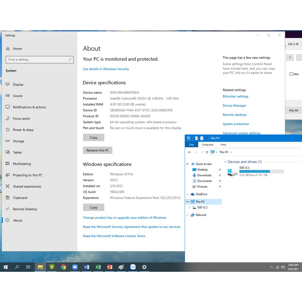Open the File tab in Explorer
Screen dimensions: 302x302
point(191,145)
